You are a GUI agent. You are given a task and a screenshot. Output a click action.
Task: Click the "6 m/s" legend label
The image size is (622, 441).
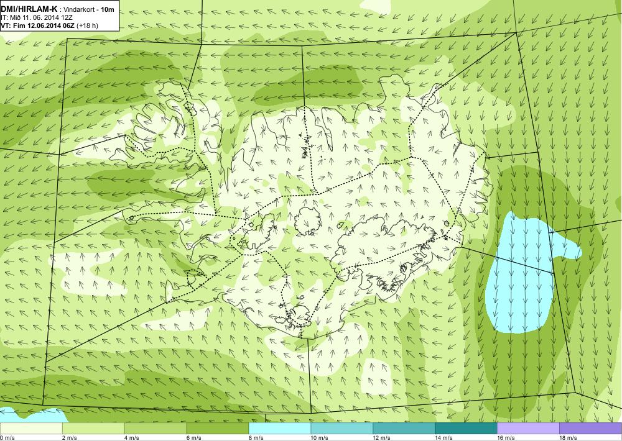(x=194, y=438)
